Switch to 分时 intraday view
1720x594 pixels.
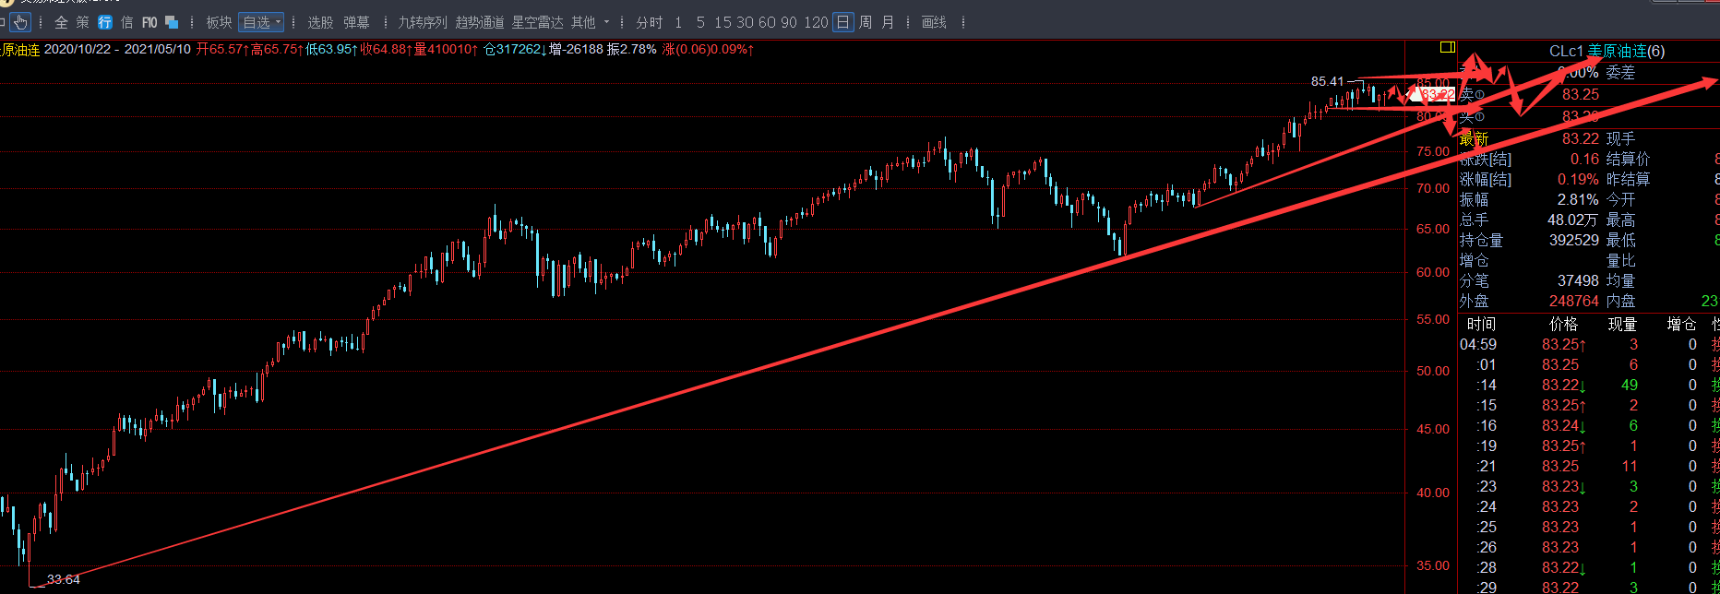[650, 22]
